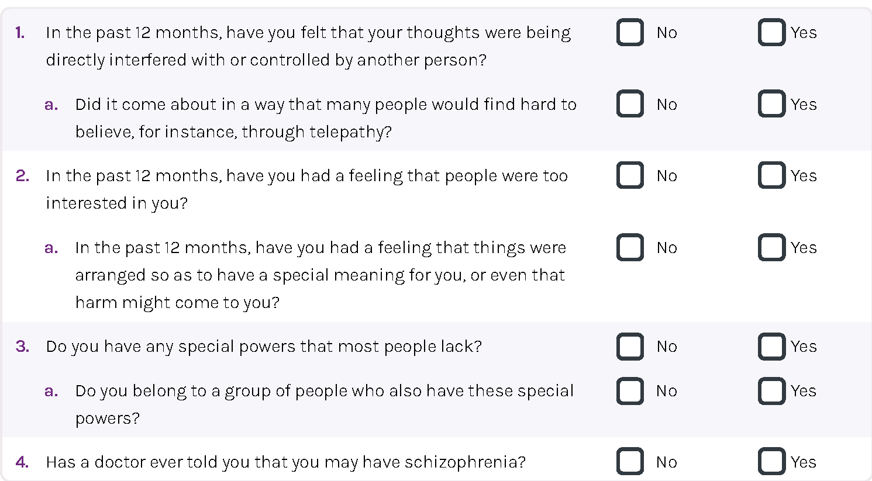The width and height of the screenshot is (872, 481).
Task: Choose No for special powers question 3
Action: point(630,346)
